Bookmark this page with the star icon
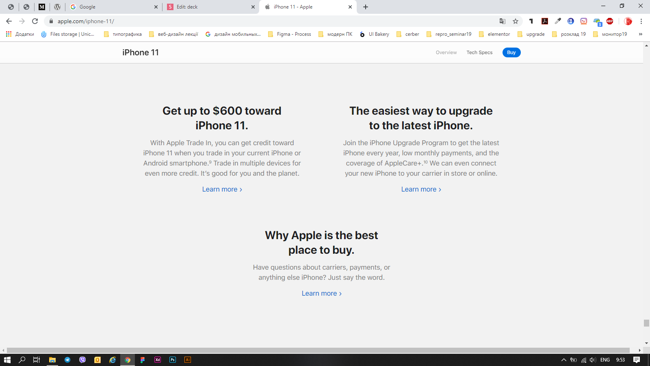650x366 pixels. (516, 21)
